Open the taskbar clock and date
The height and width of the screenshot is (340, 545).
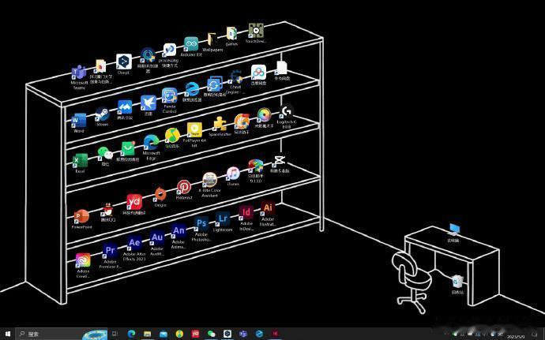click(x=516, y=334)
